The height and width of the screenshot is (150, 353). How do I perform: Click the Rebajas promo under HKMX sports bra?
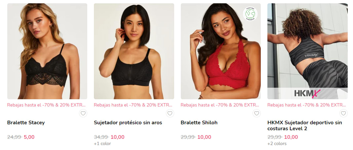307,105
